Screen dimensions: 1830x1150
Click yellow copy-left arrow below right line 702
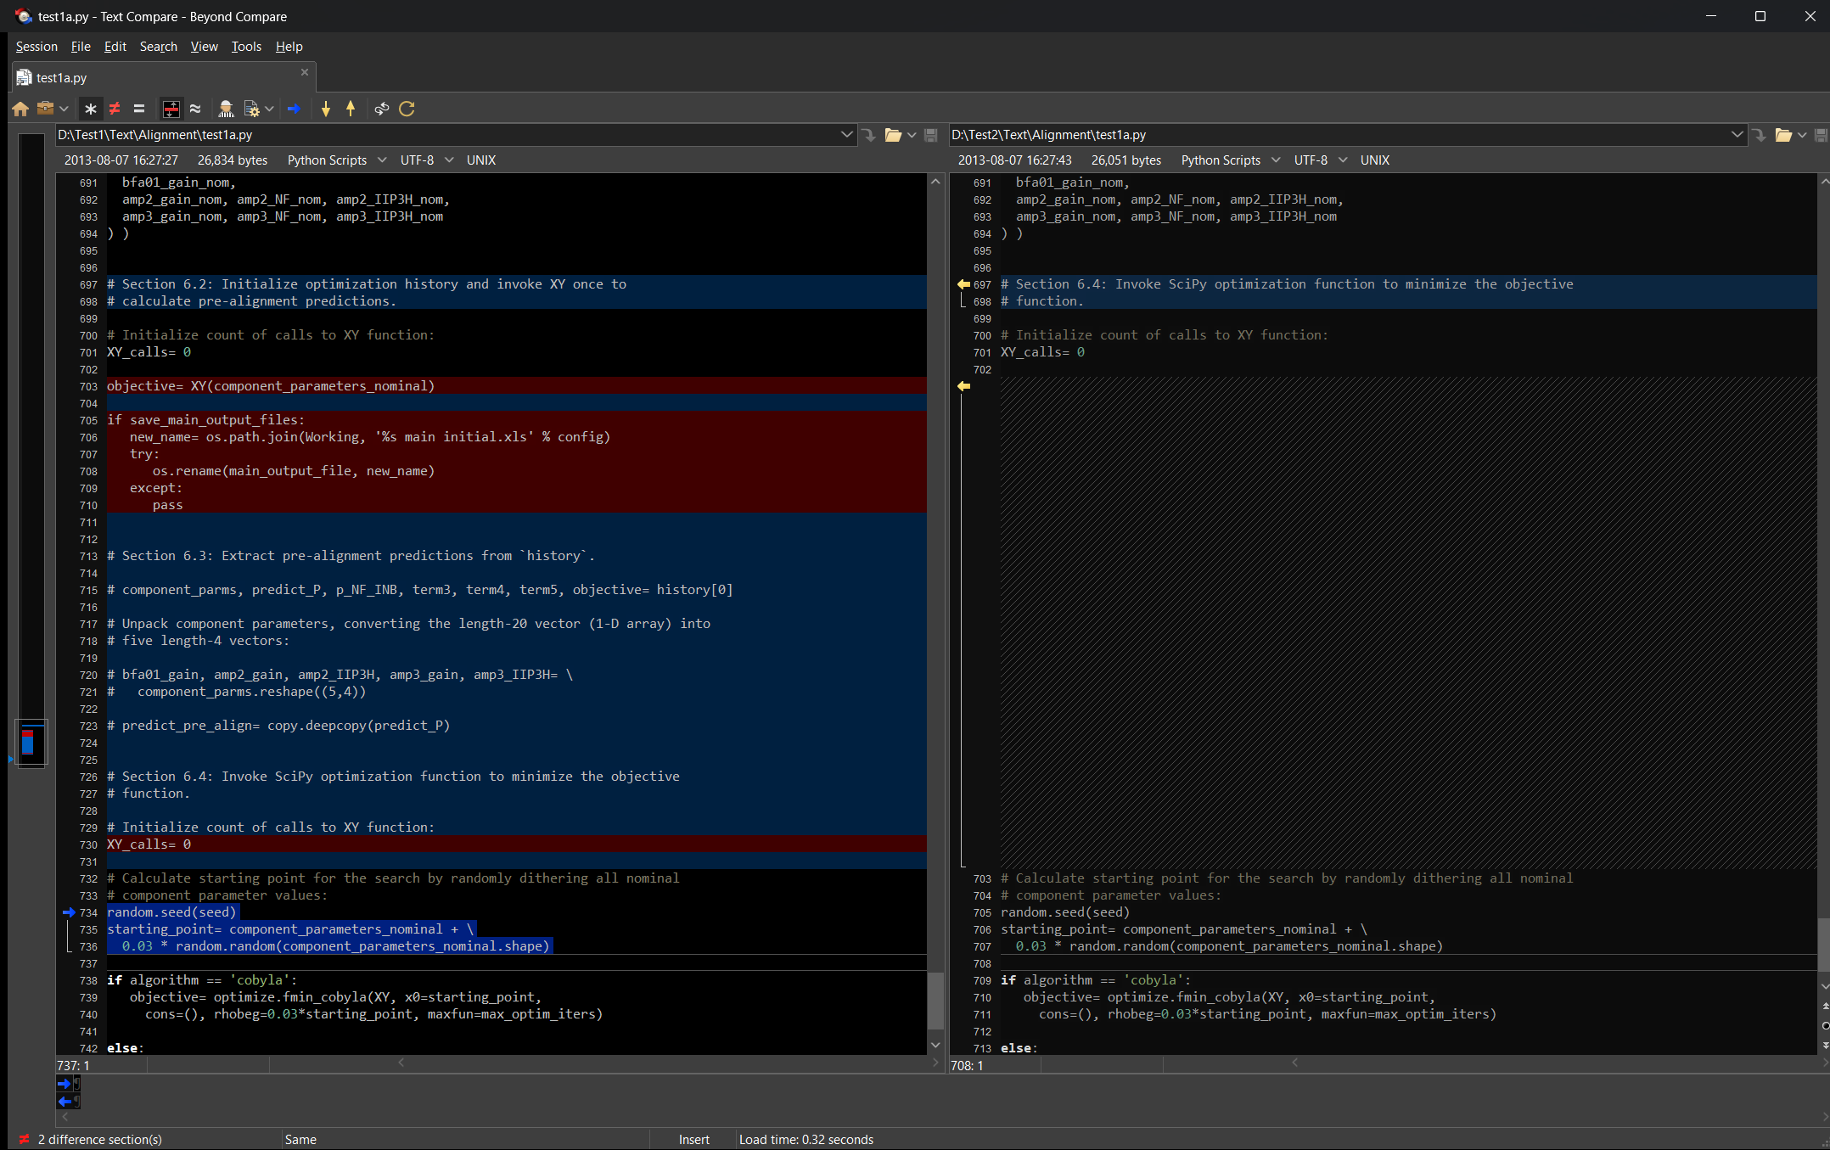(x=963, y=386)
